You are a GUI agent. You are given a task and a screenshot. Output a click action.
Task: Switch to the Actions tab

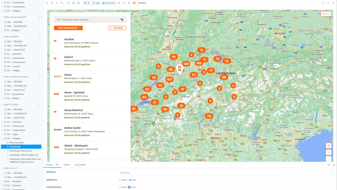[x=67, y=165]
